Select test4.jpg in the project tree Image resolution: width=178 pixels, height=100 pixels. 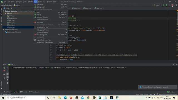[12, 27]
